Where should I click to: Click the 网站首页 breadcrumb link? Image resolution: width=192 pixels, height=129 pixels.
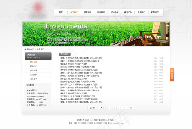(30, 49)
